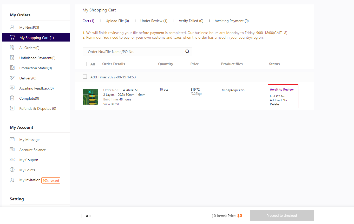Click the Unfinished Payment icon
Viewport: 354px width, 224px height.
click(12, 58)
